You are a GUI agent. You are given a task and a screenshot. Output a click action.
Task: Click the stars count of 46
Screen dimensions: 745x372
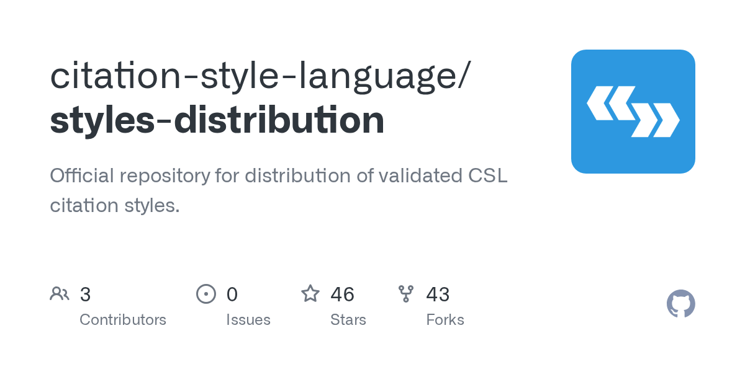pos(343,294)
